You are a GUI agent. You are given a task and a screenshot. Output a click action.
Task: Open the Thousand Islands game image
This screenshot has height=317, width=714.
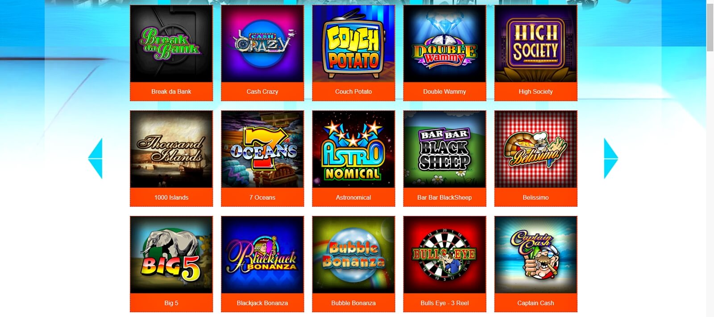171,149
